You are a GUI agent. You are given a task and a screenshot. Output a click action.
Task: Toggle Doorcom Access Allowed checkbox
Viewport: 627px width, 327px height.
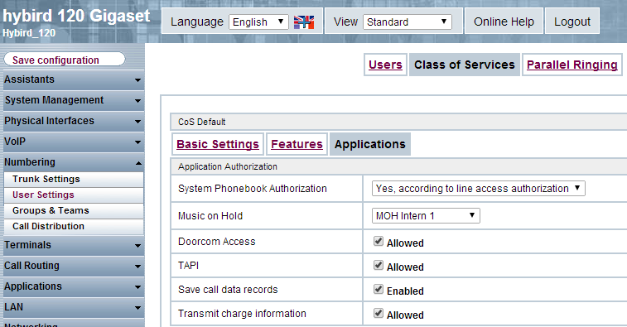pyautogui.click(x=379, y=241)
